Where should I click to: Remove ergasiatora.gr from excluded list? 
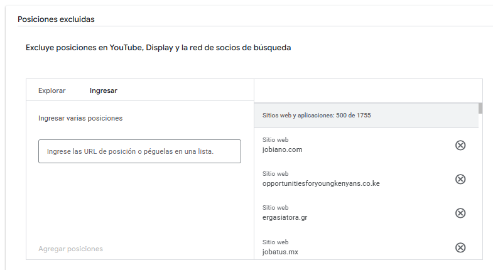[x=460, y=213]
